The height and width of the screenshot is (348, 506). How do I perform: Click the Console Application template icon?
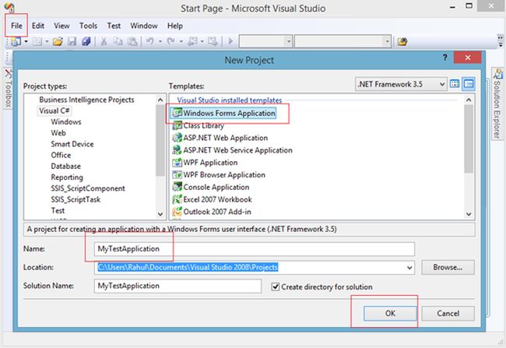coord(177,188)
